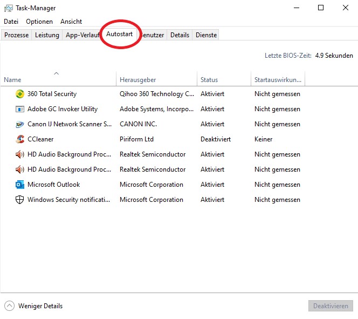Viewport: 358px width, 319px height.
Task: Click the Adobe GC Invoker Utility icon
Action: (x=19, y=109)
